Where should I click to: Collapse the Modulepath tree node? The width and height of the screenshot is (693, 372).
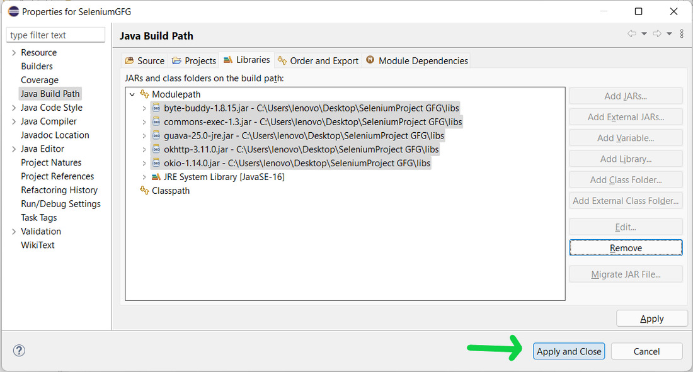coord(132,94)
